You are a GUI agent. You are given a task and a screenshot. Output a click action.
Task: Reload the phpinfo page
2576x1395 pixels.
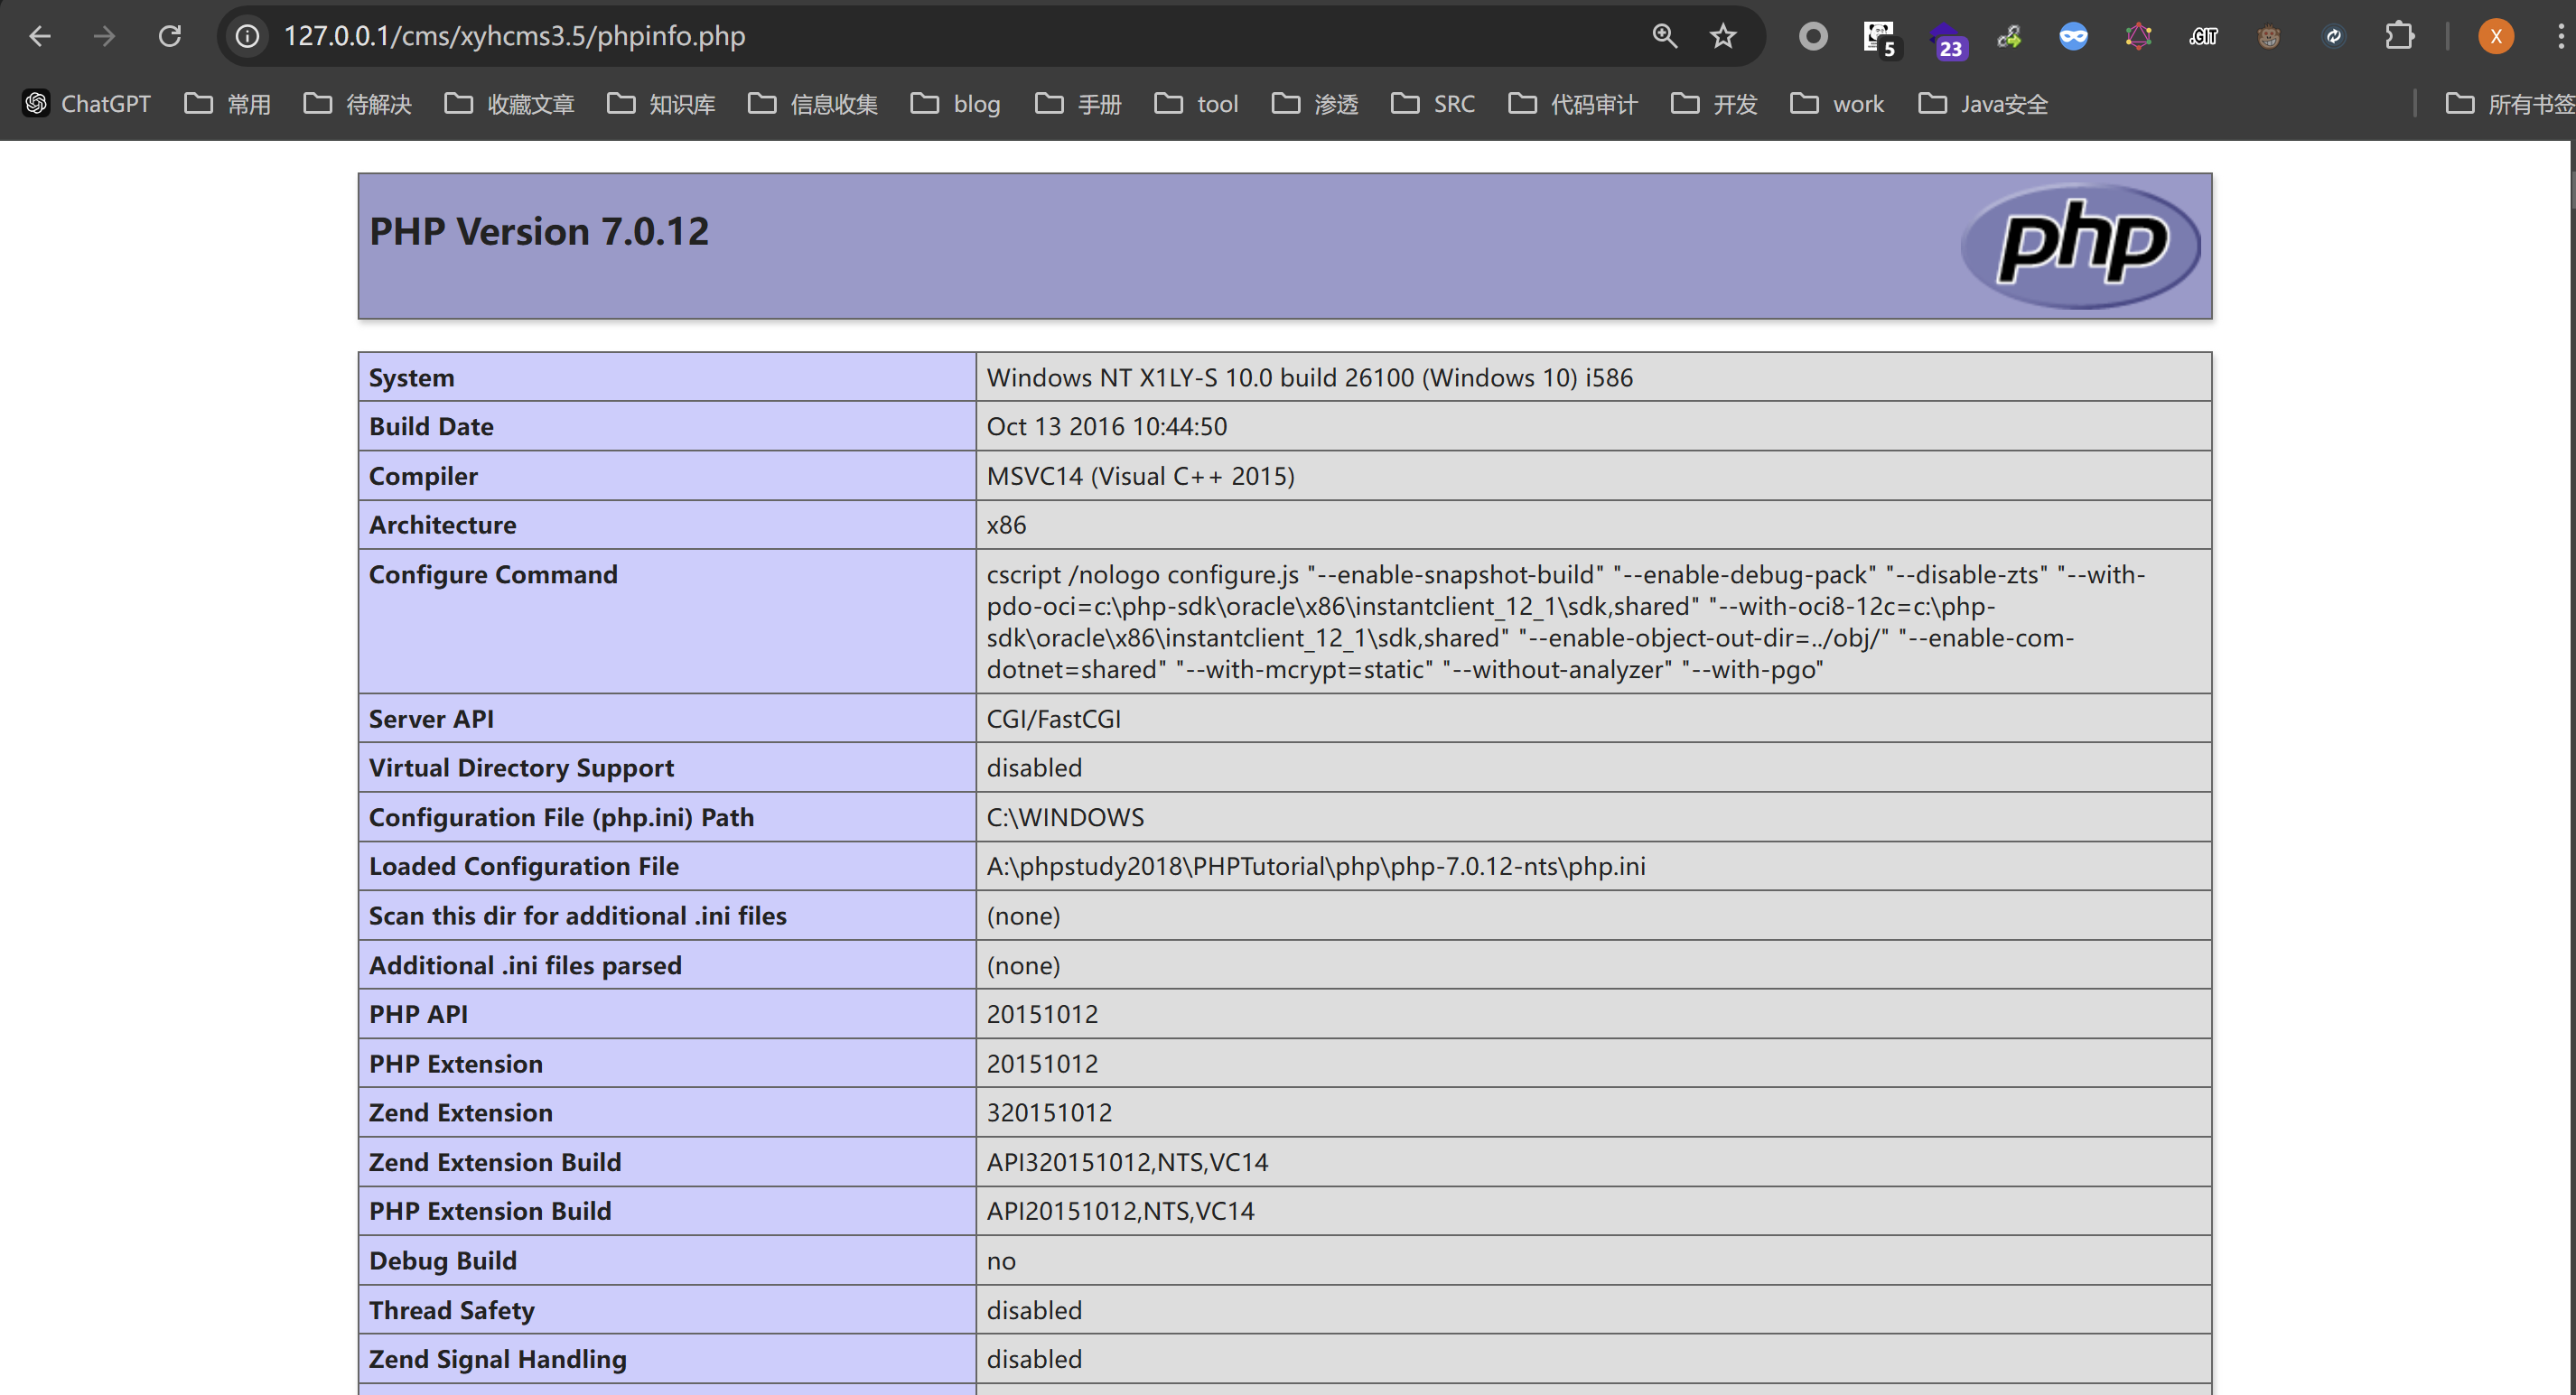click(x=170, y=36)
